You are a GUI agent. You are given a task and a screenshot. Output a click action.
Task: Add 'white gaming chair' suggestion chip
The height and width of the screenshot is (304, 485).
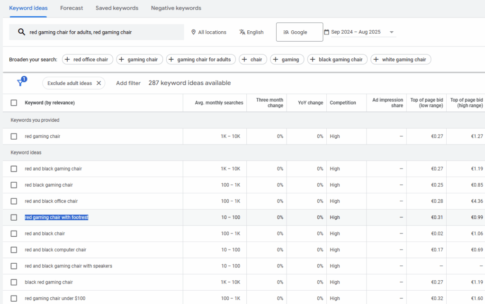(x=400, y=60)
